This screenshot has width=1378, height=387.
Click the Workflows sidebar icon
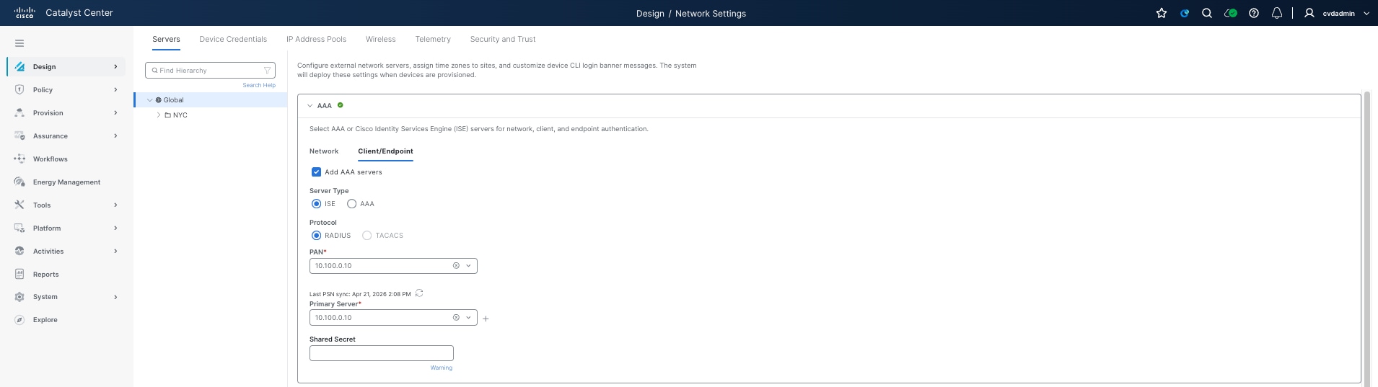[x=19, y=159]
